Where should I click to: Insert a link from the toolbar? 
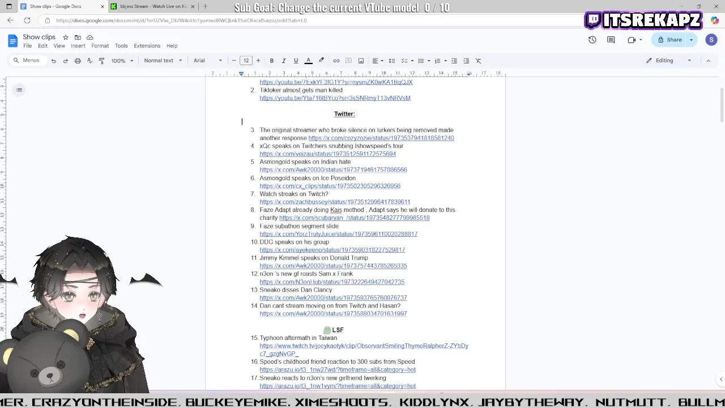pos(336,61)
